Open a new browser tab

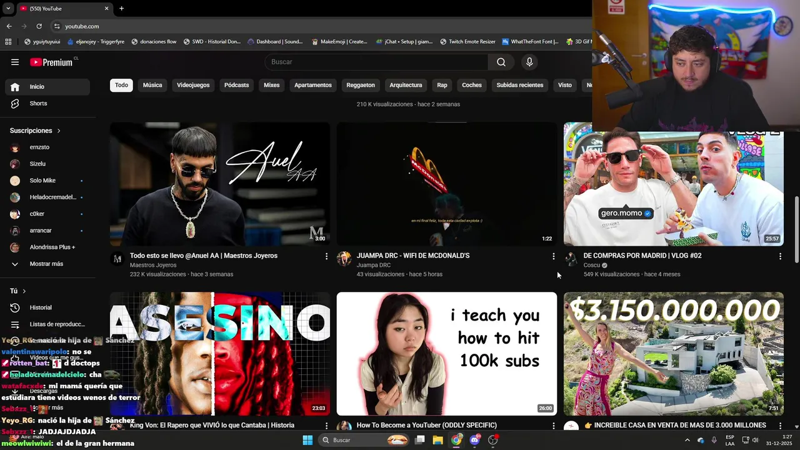tap(121, 8)
